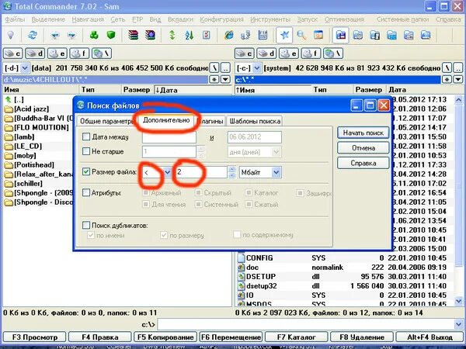Enable the 'Поиск дубликатов' checkbox
Screen dimensions: 466x349
click(86, 225)
